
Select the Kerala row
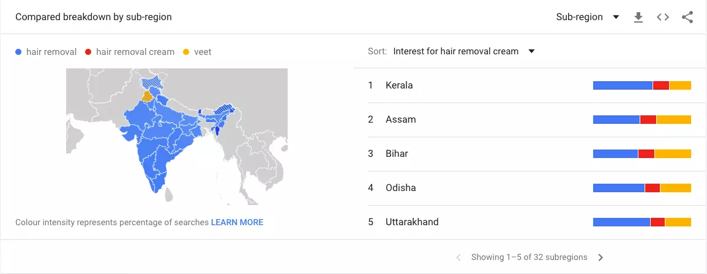[x=399, y=85]
